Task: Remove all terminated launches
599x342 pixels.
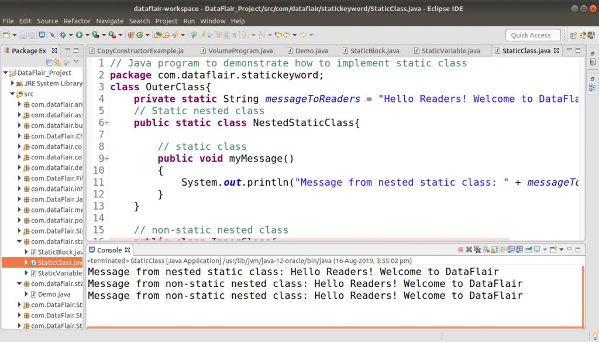Action: [x=476, y=249]
